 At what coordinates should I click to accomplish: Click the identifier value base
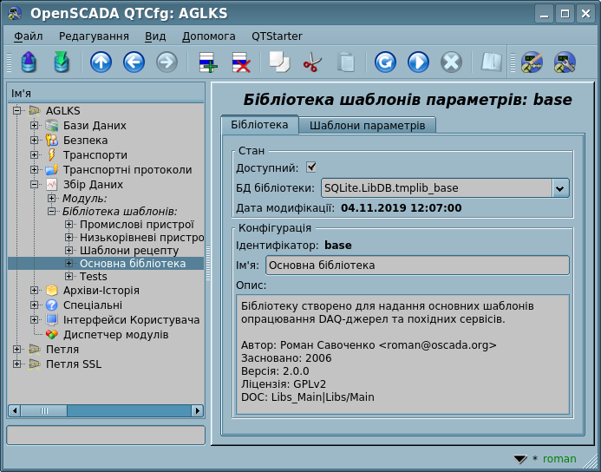coord(338,246)
